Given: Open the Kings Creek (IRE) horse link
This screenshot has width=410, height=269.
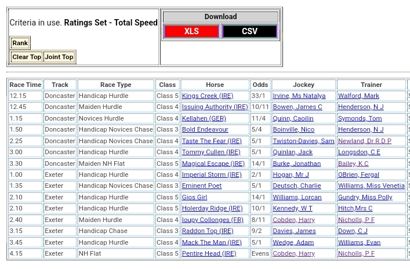Looking at the screenshot, I should (x=207, y=96).
